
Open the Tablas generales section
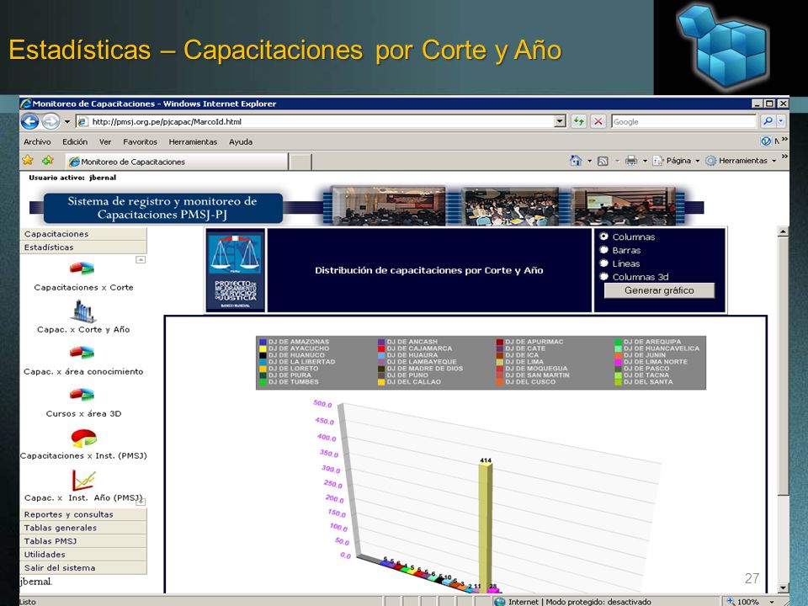83,528
